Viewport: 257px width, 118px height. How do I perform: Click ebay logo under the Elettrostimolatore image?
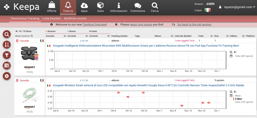30,72
